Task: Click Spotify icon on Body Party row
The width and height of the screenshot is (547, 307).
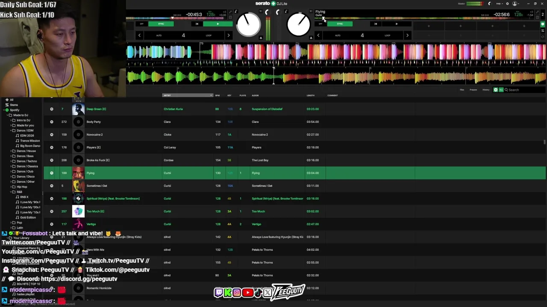Action: (x=52, y=122)
